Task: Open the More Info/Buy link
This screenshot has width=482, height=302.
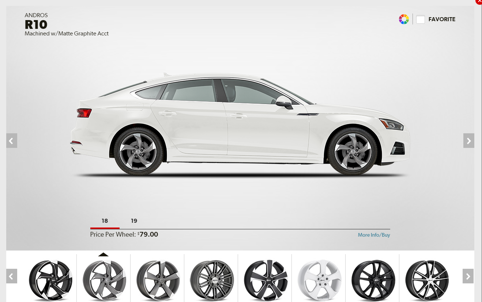Action: (374, 235)
